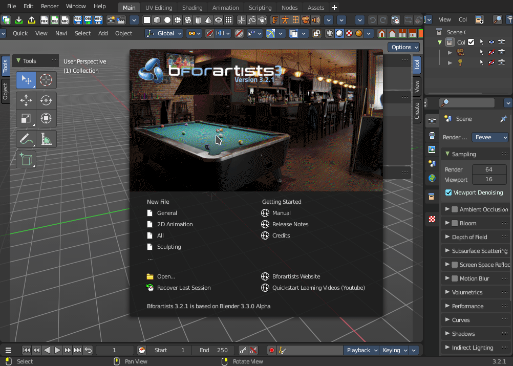
Task: Add an armature from toolbar
Action: point(285,20)
